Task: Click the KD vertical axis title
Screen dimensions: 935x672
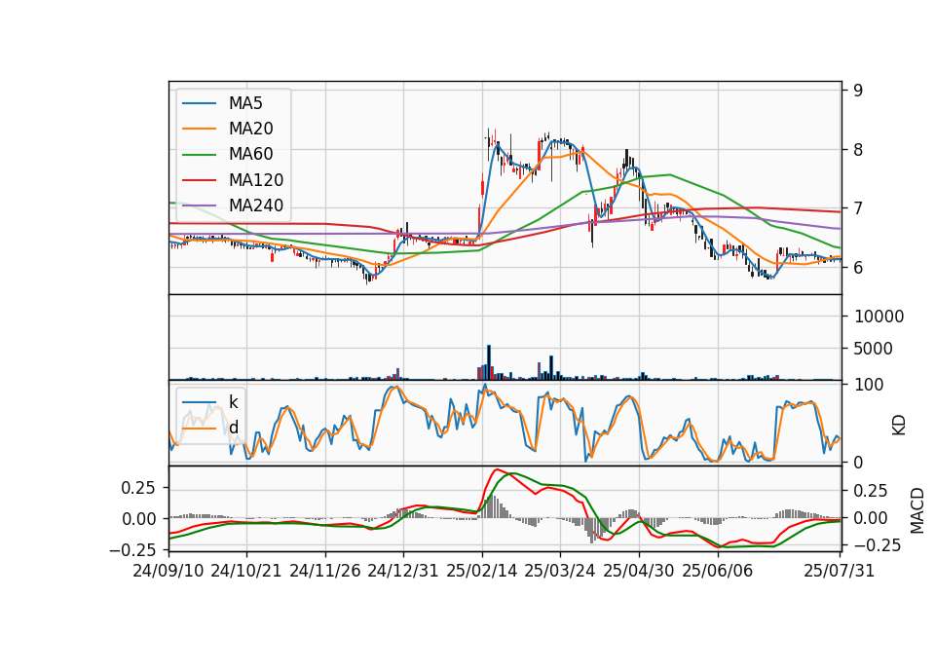Action: [x=899, y=426]
